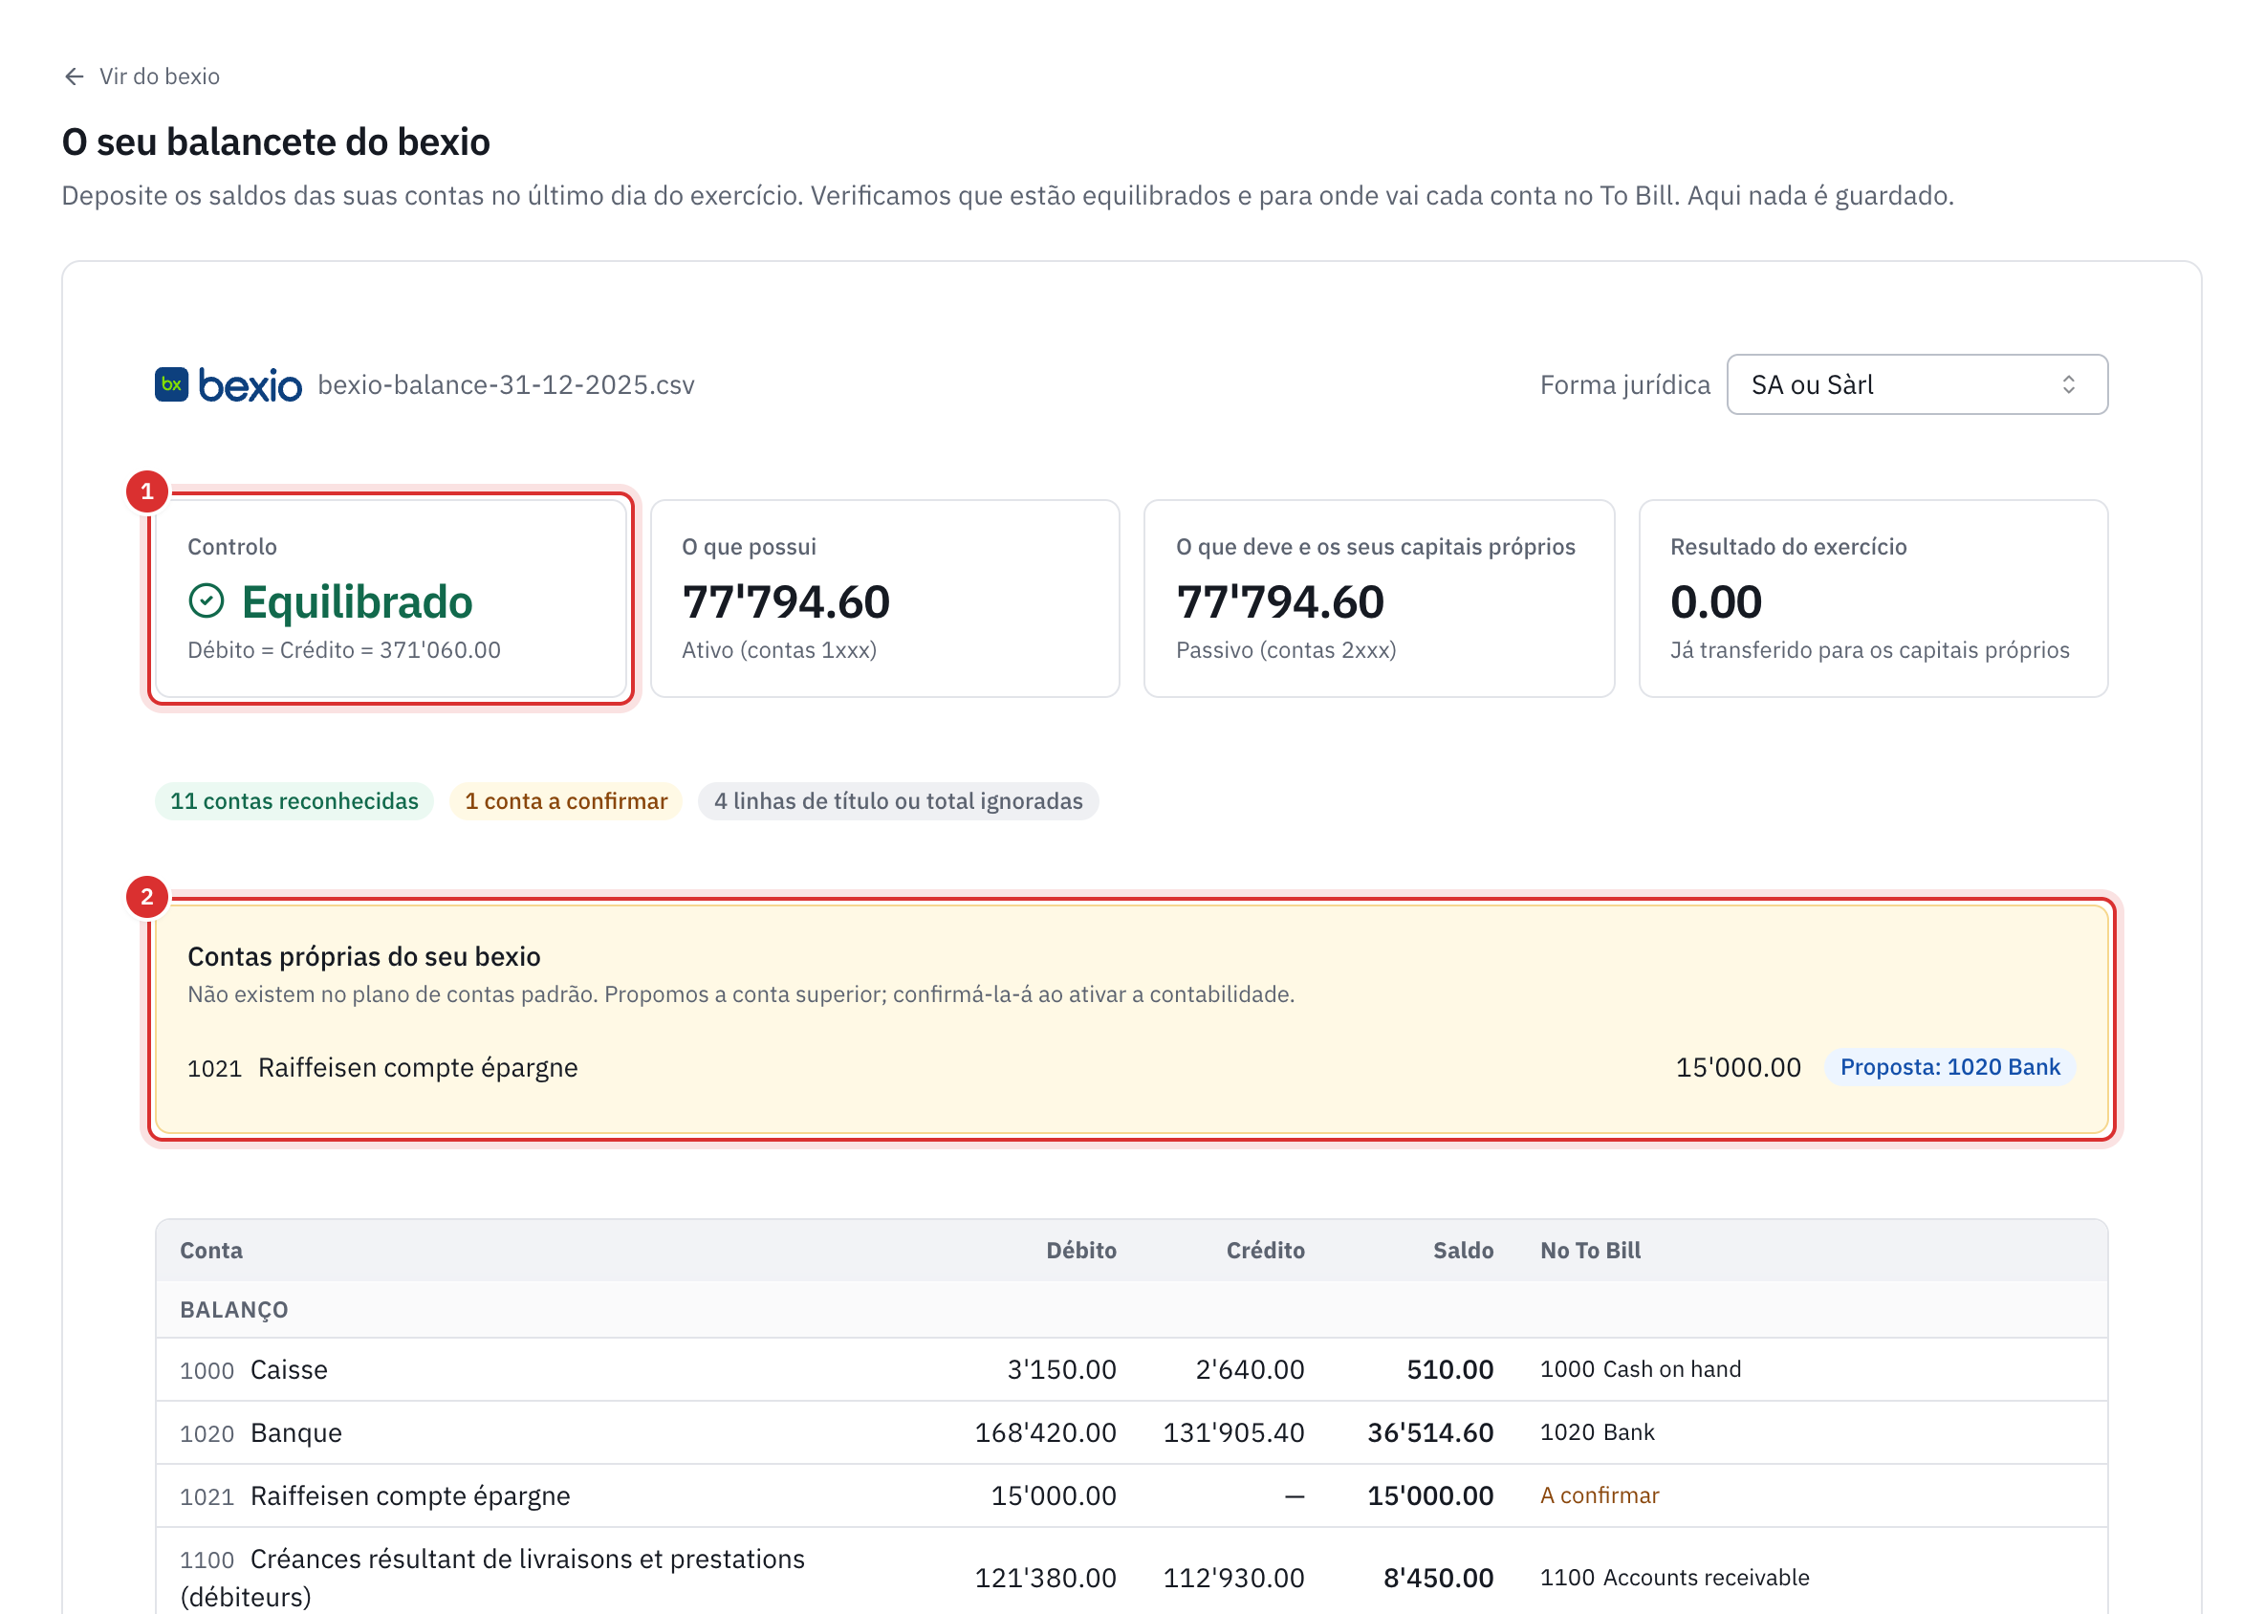
Task: Click the Contas próprias do seu bexio heading
Action: coord(363,956)
